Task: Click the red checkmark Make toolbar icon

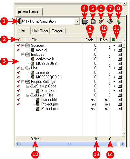Action: [x=101, y=21]
